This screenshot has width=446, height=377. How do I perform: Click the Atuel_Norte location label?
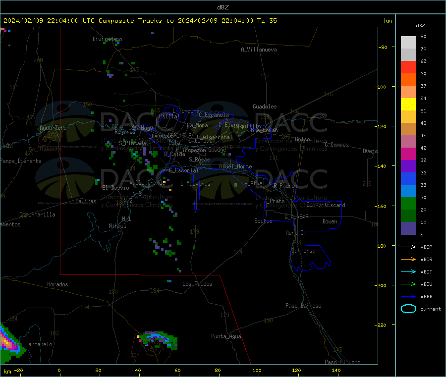235,166
